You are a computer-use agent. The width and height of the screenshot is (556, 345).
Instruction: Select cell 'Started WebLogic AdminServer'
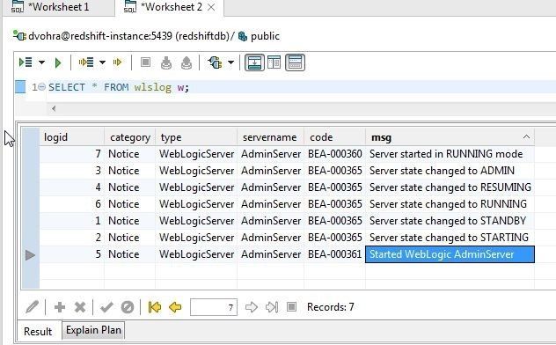(450, 254)
